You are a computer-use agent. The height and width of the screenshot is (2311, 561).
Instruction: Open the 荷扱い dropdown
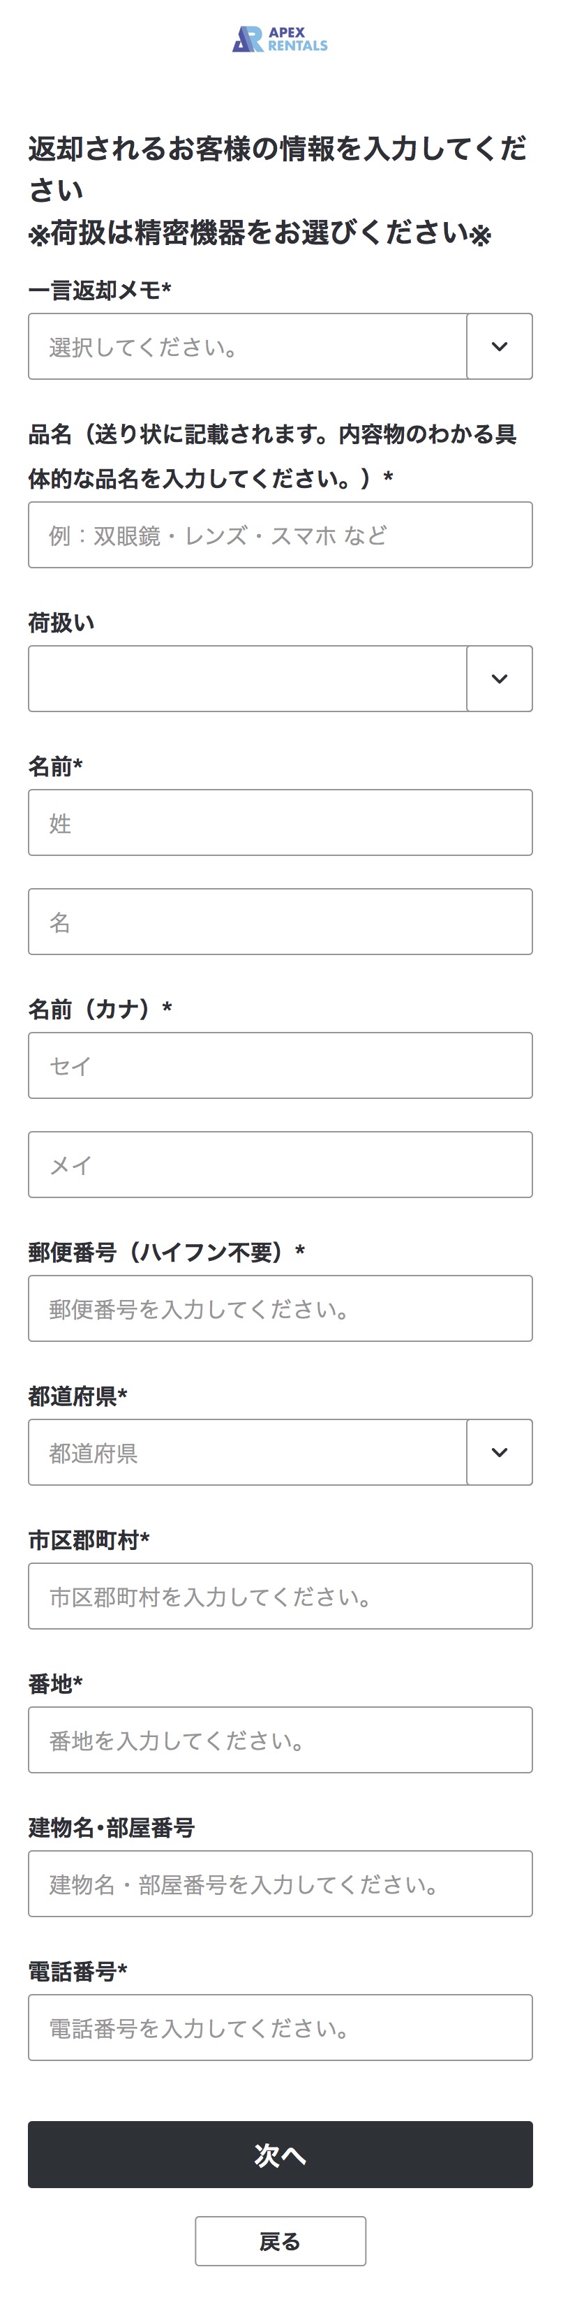(x=247, y=678)
